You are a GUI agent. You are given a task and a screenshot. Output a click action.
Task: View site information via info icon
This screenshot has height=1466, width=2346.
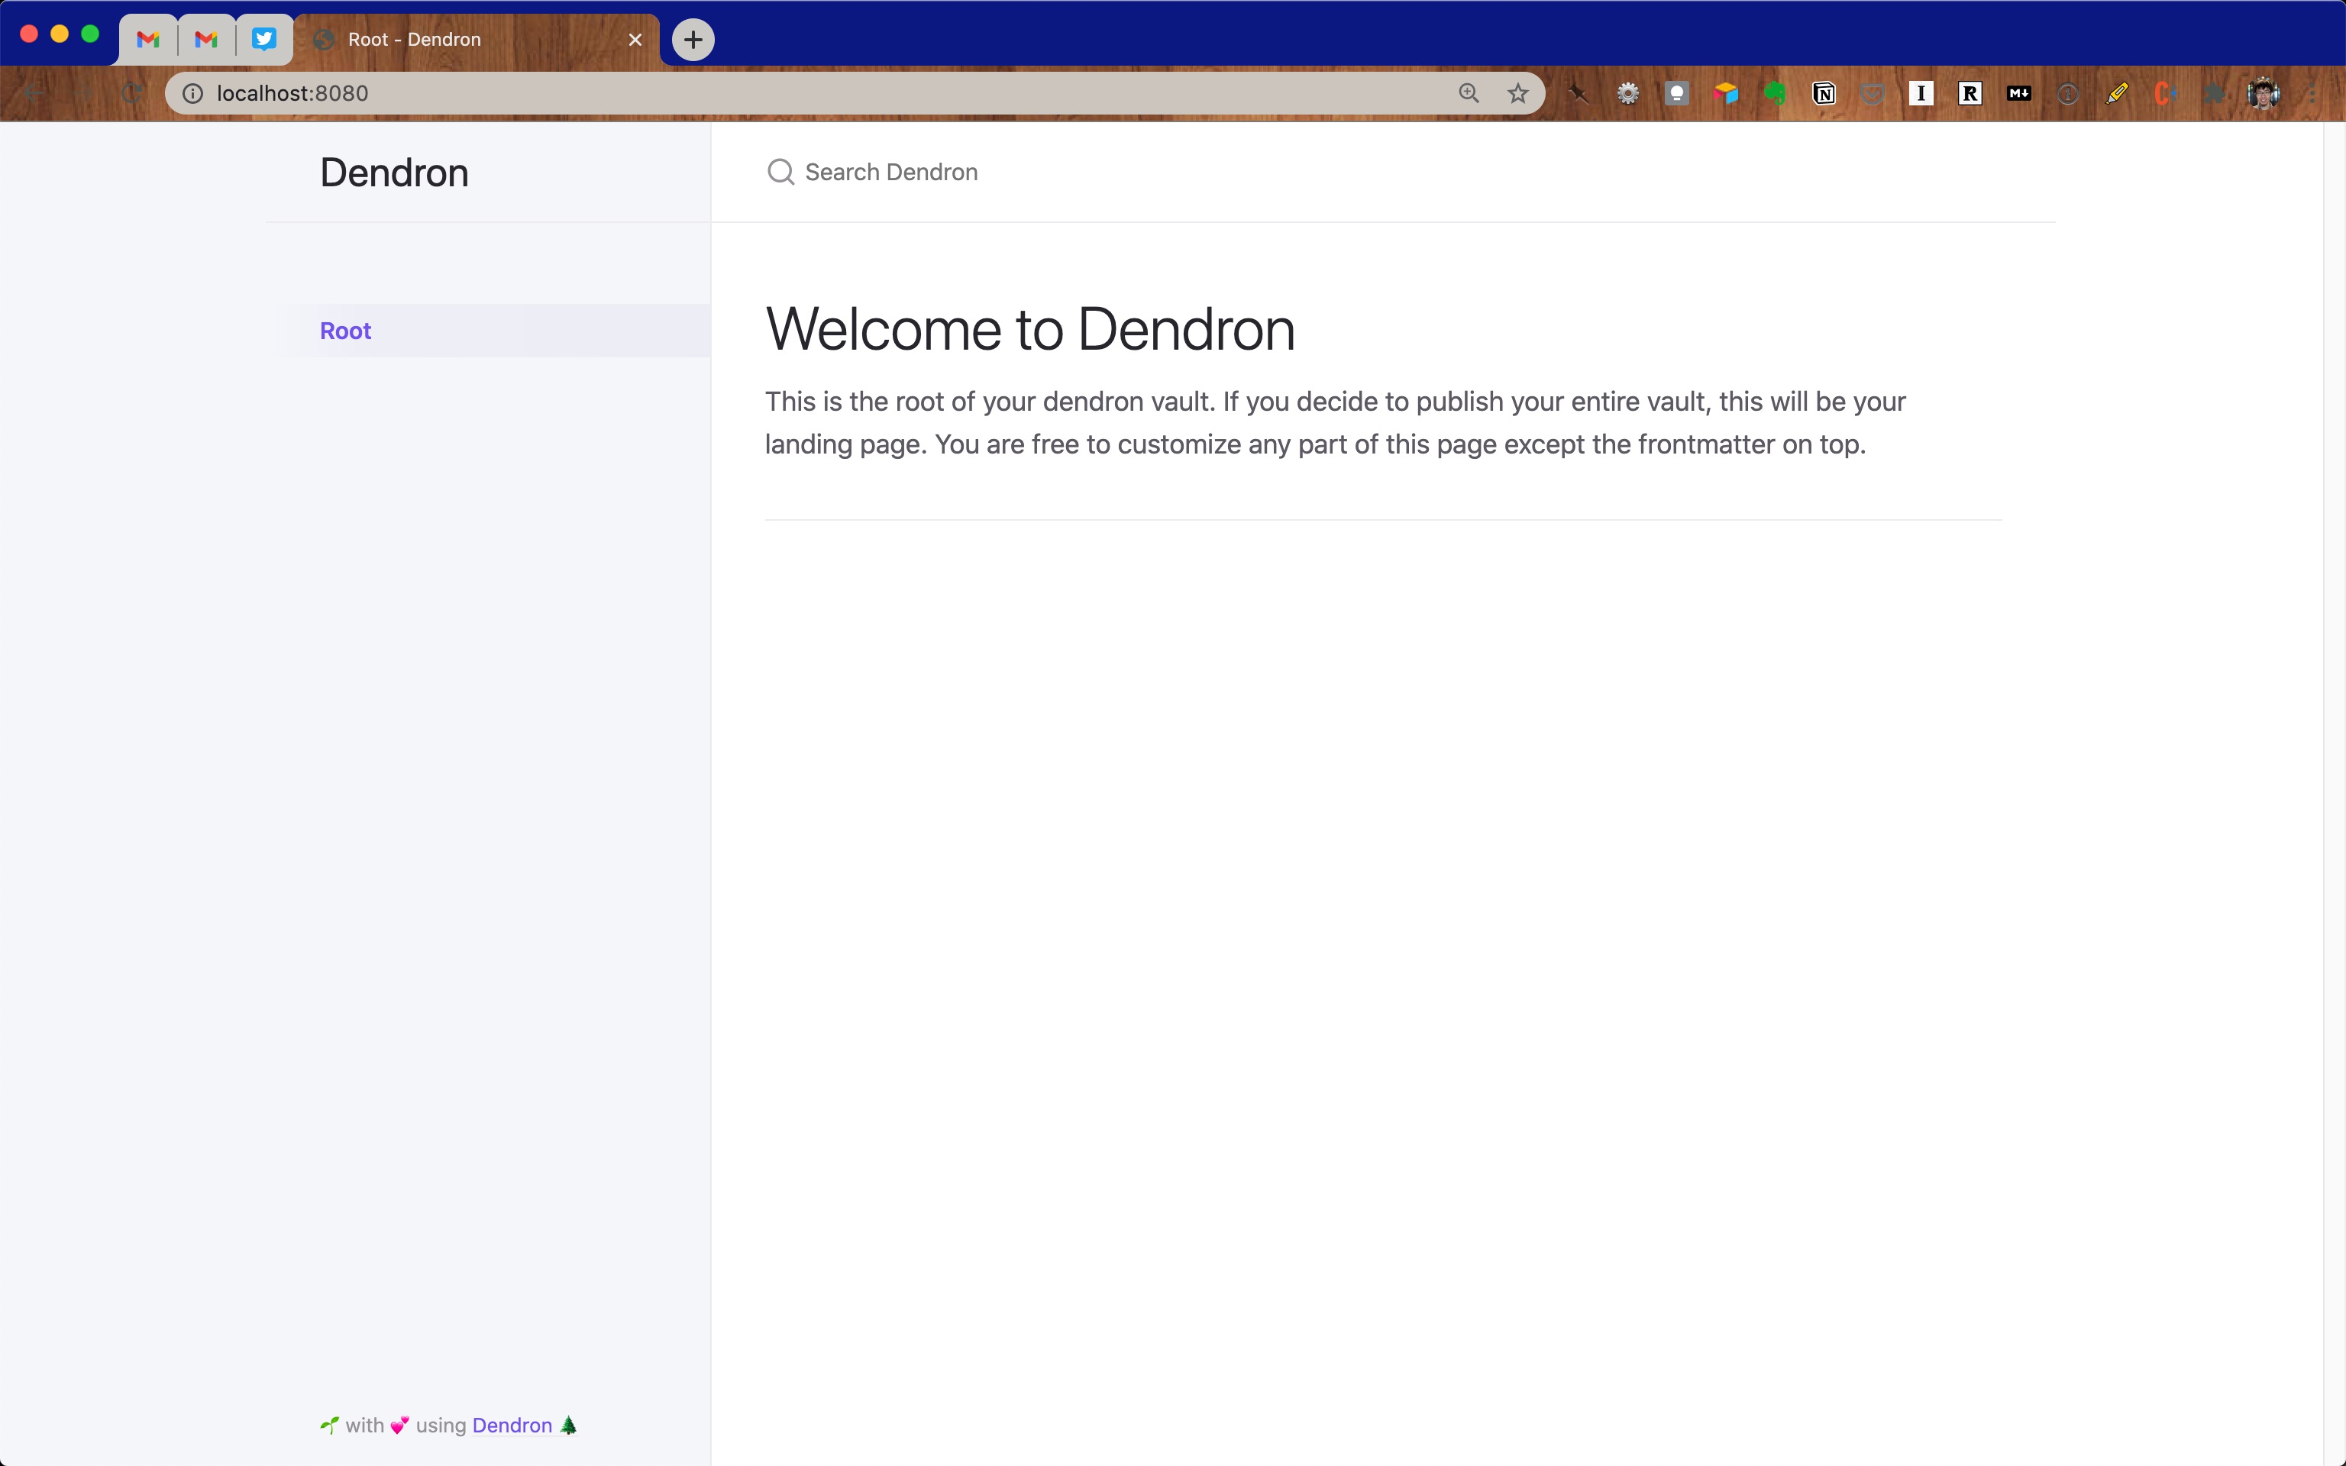pos(193,93)
